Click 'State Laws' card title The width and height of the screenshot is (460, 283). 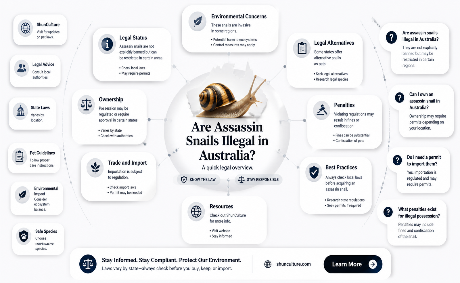click(x=40, y=108)
